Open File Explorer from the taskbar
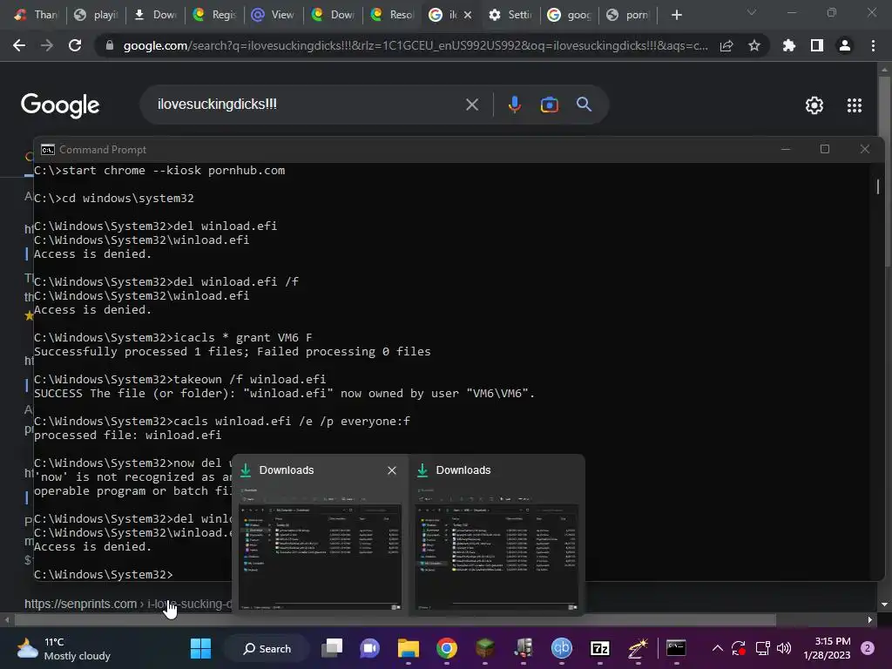This screenshot has height=669, width=892. pos(409,648)
